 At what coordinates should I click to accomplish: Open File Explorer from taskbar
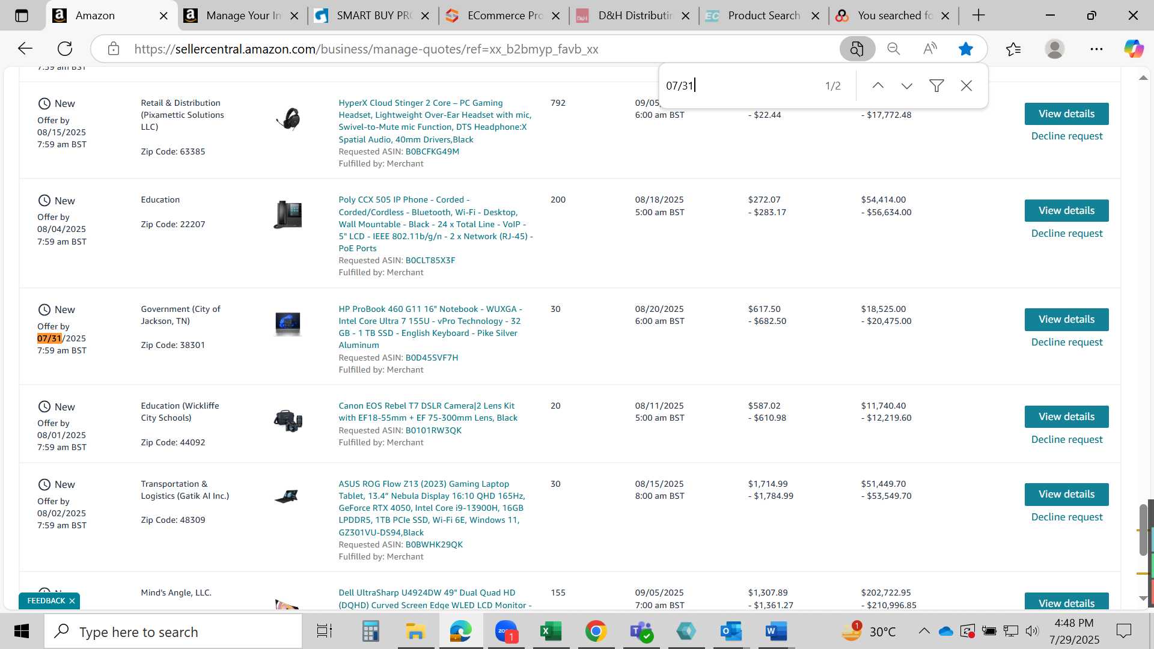click(x=415, y=632)
